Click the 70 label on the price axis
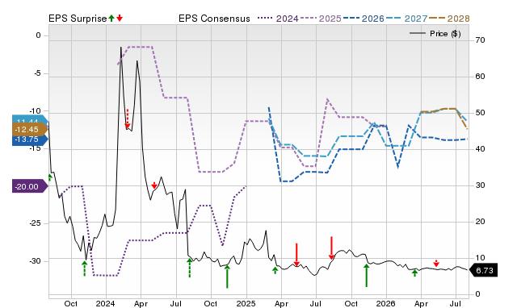Viewport: 517px width, 308px height. click(x=480, y=40)
